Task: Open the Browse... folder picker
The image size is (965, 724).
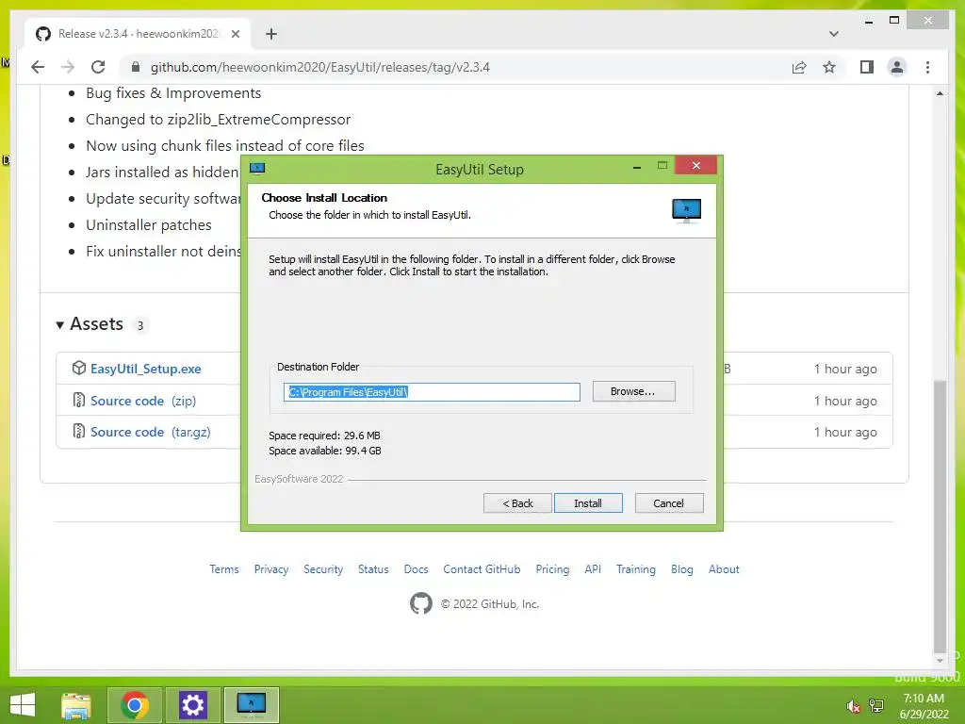Action: (633, 391)
